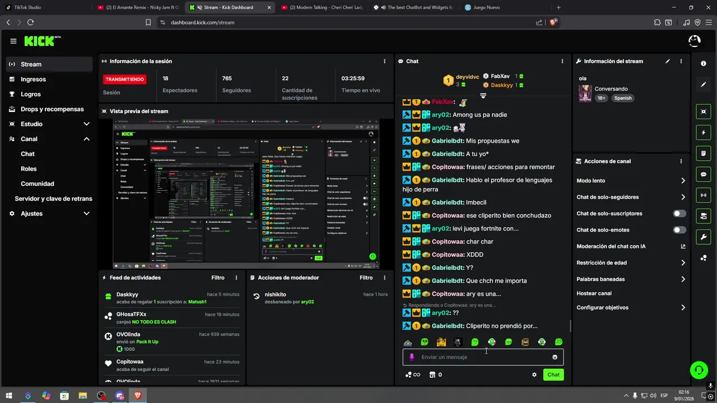Open Moderación del chat con IA external link
The image size is (717, 403).
click(x=683, y=246)
